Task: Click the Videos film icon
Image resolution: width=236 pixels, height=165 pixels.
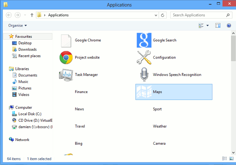Action: [15, 94]
